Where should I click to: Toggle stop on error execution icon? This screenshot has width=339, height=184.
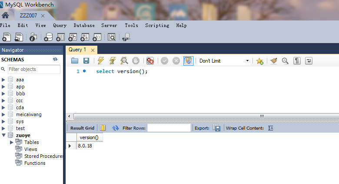click(150, 61)
